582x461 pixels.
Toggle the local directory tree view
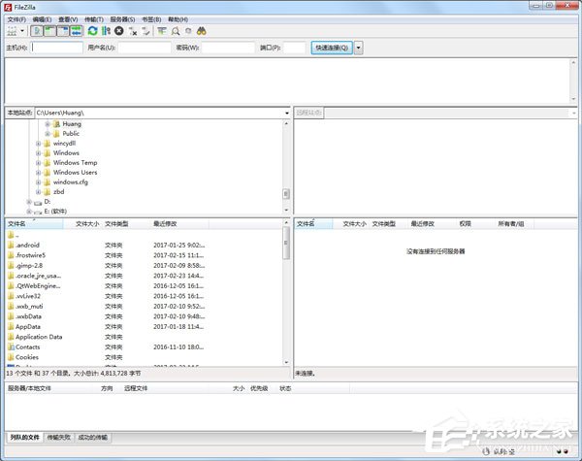pos(49,31)
